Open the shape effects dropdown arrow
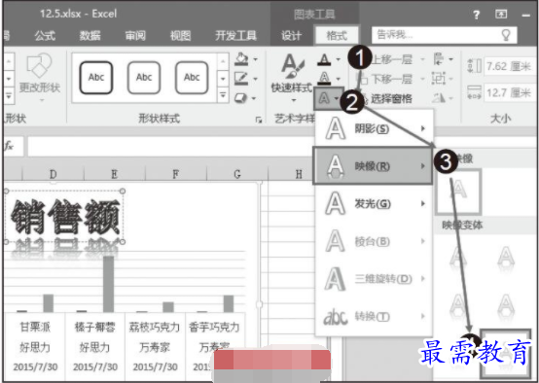Screen dimensions: 539x383 [254, 98]
